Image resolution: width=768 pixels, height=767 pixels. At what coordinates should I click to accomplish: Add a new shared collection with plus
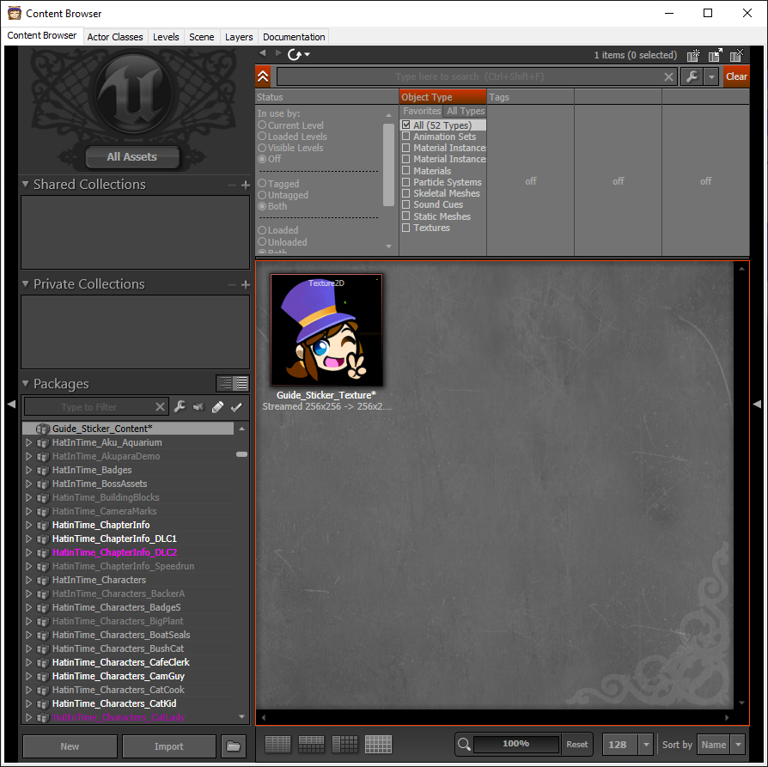pos(246,186)
